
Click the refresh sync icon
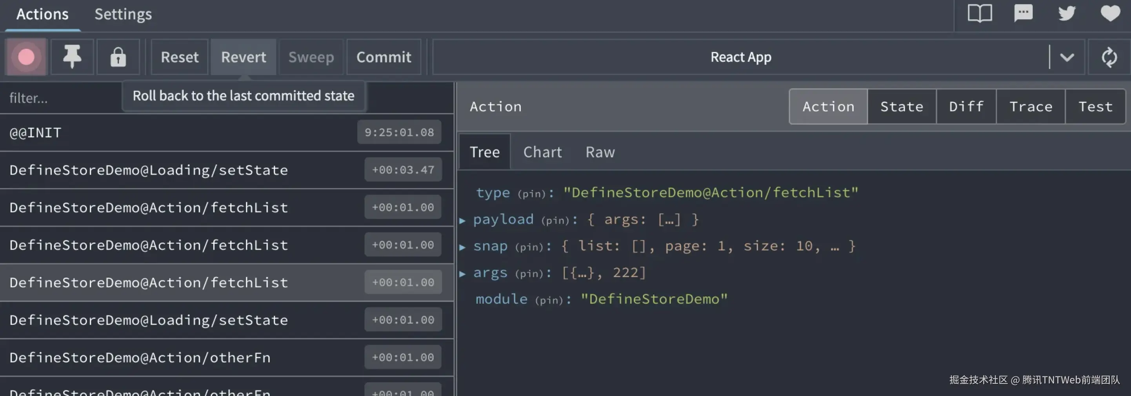(1109, 57)
